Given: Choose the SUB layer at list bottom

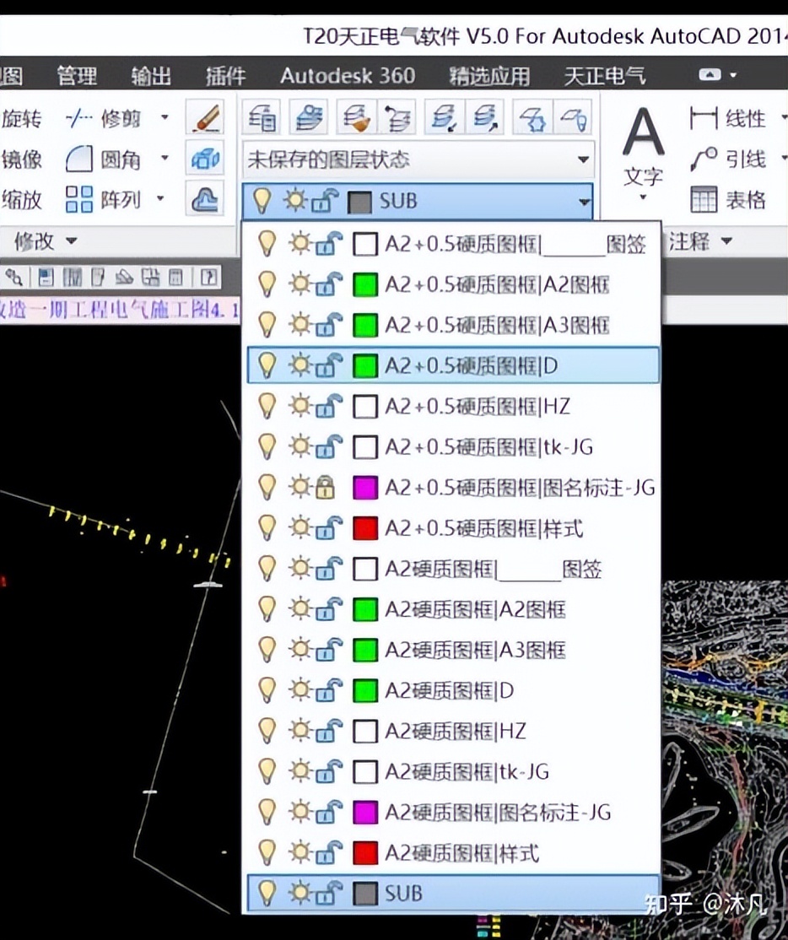Looking at the screenshot, I should click(403, 893).
